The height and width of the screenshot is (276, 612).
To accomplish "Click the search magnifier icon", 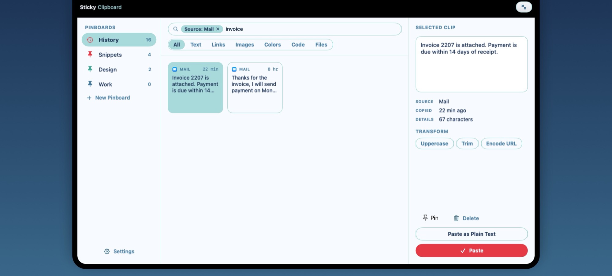I will click(176, 29).
